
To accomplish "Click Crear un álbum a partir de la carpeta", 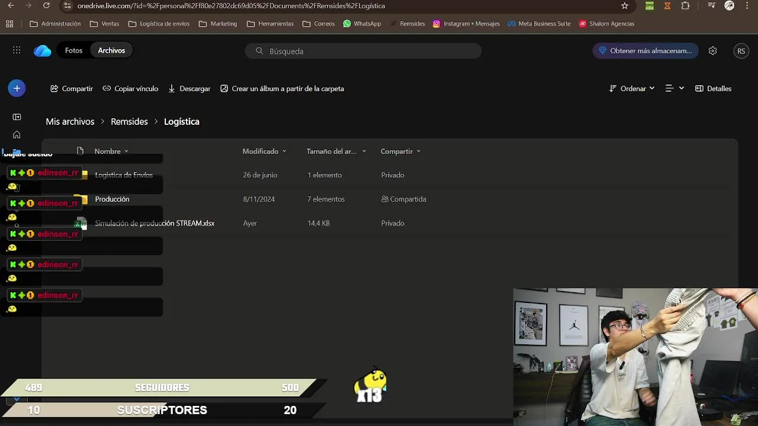I will [x=282, y=89].
